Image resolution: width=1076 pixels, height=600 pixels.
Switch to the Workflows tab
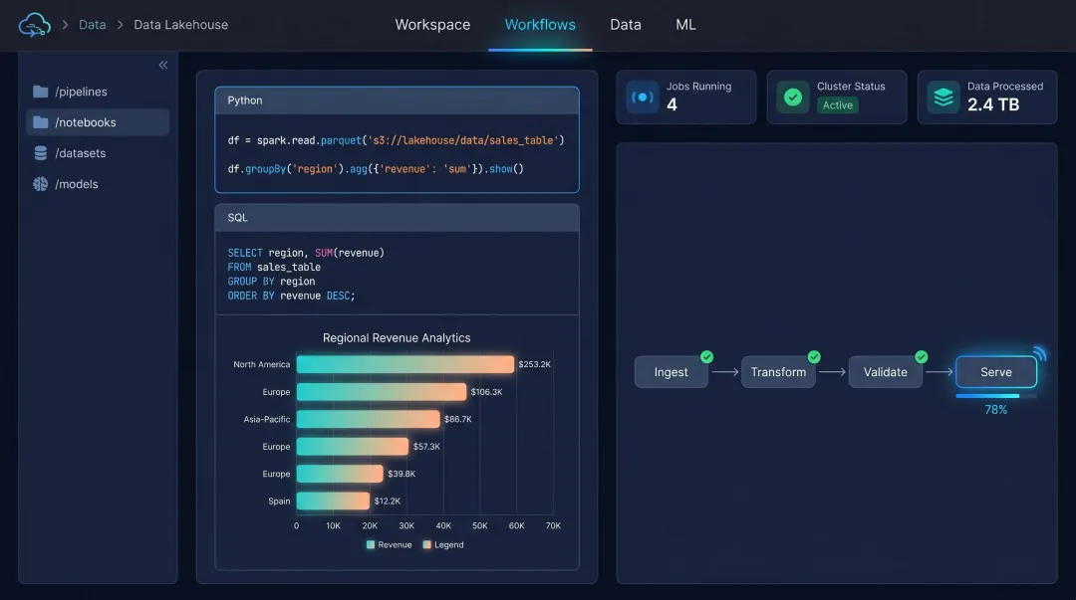(540, 25)
